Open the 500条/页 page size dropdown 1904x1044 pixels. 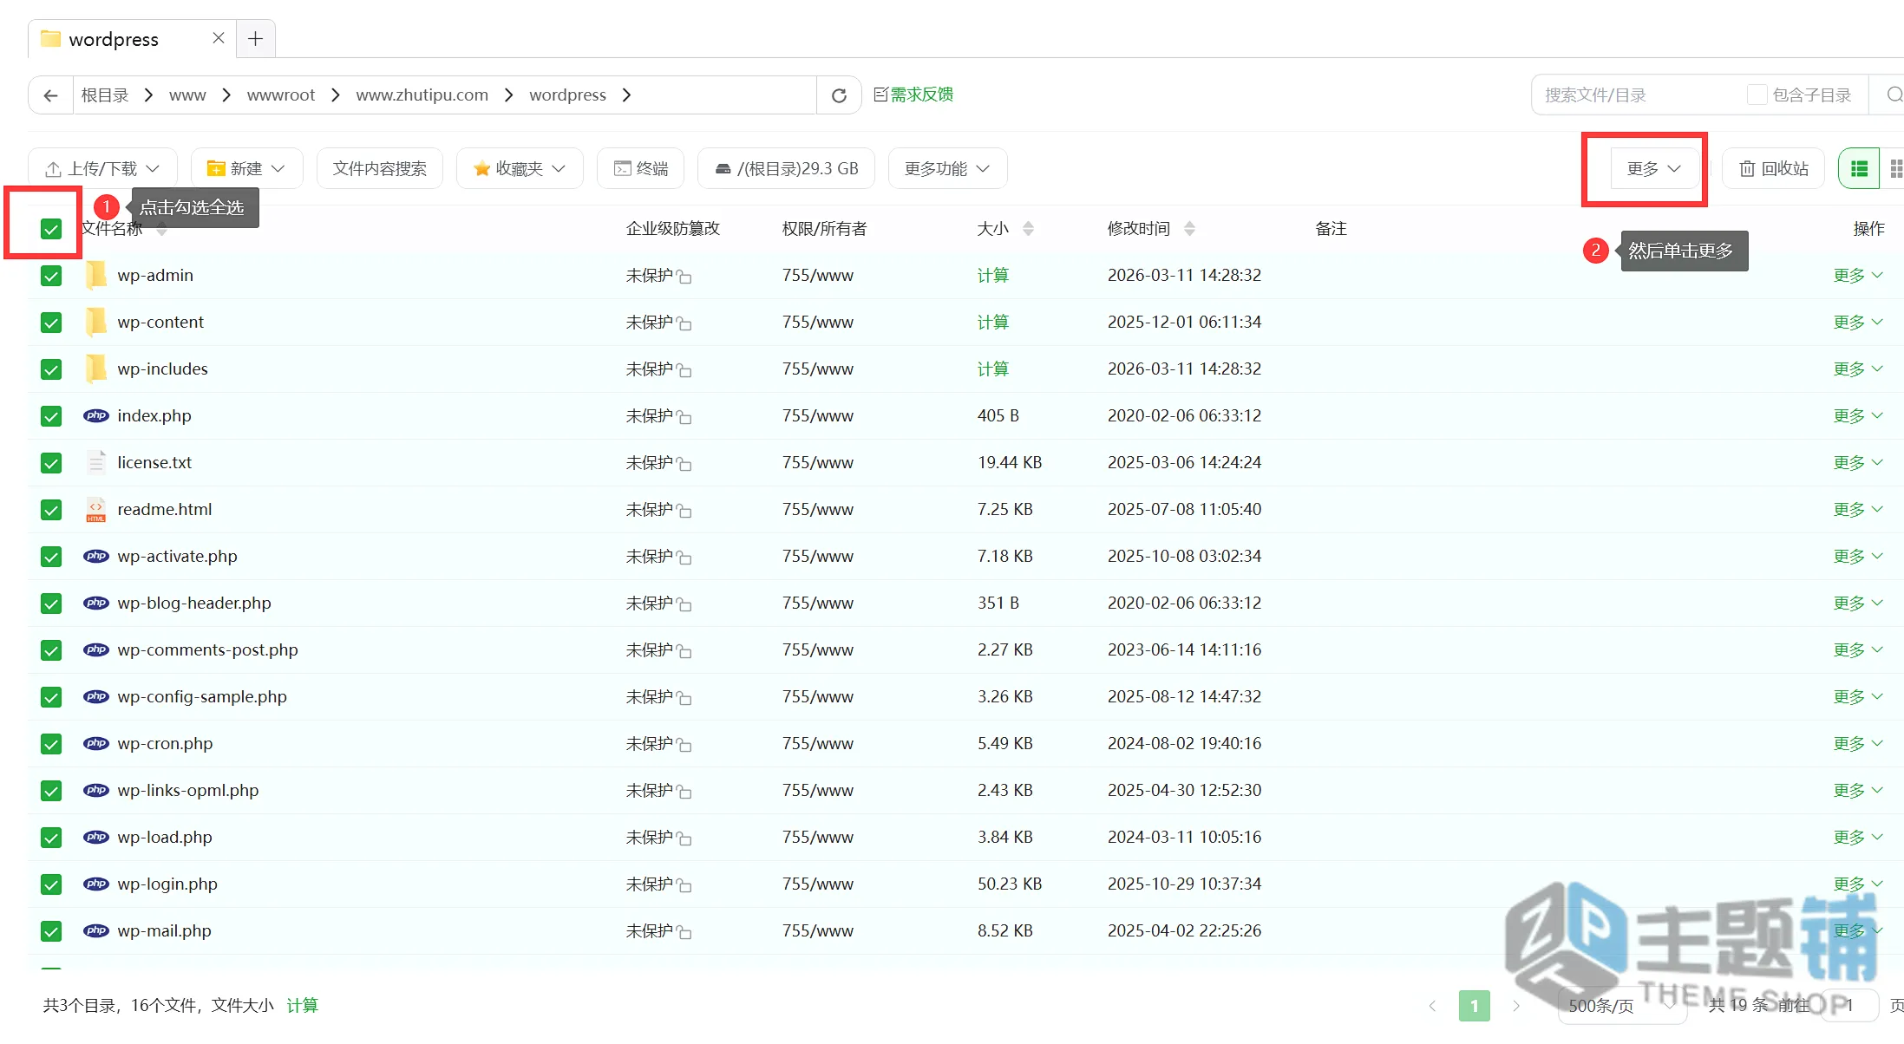pos(1622,1006)
